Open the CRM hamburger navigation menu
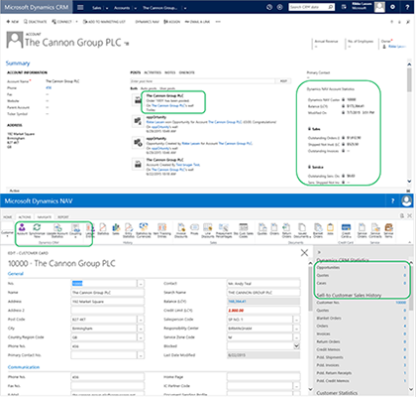 click(x=80, y=7)
